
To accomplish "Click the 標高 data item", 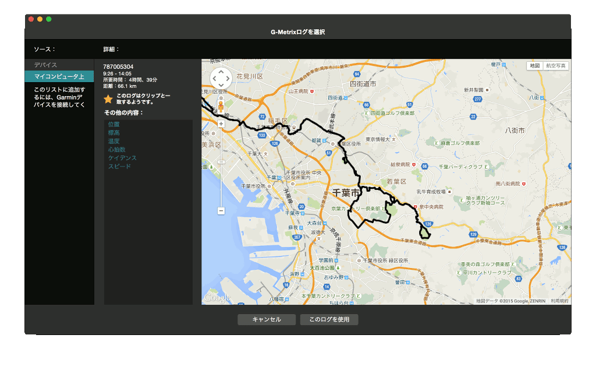I will [113, 133].
